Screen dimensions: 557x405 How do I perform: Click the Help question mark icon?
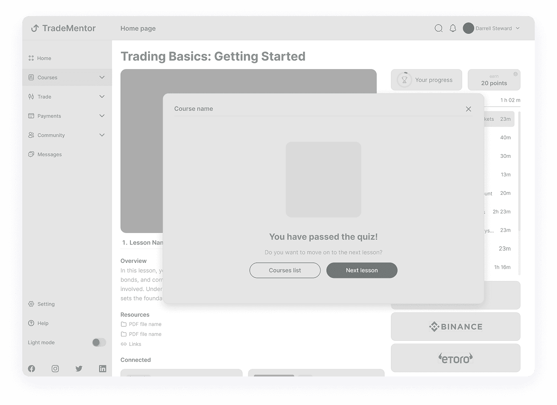31,323
